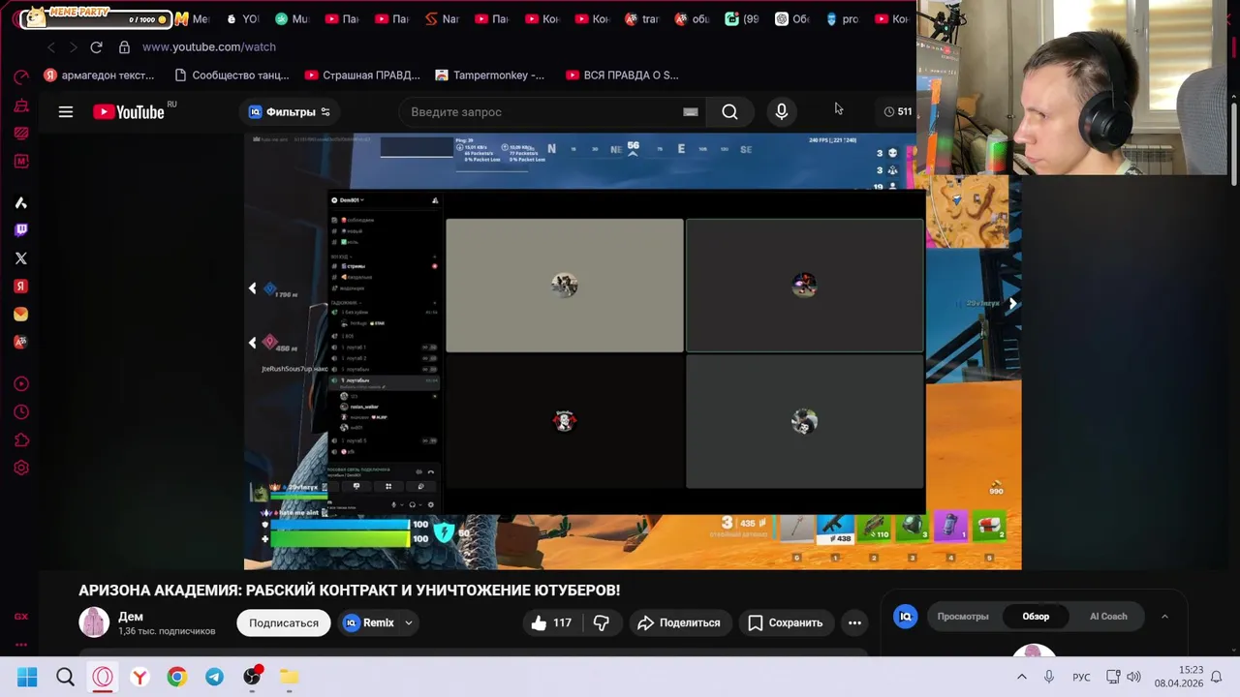Open sidebar settings gear

pyautogui.click(x=21, y=468)
